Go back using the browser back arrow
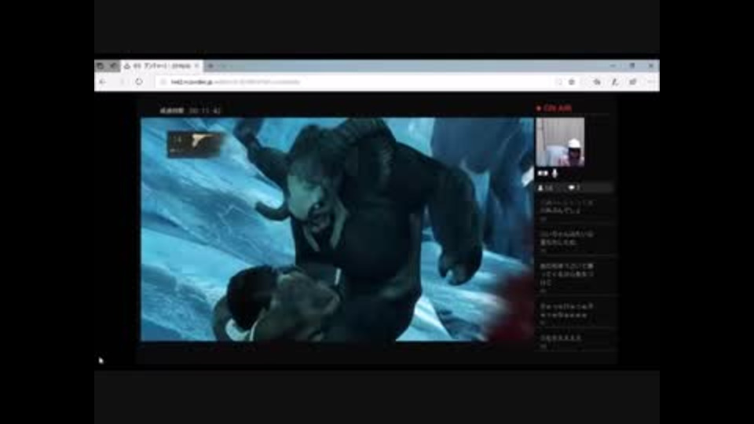 102,82
